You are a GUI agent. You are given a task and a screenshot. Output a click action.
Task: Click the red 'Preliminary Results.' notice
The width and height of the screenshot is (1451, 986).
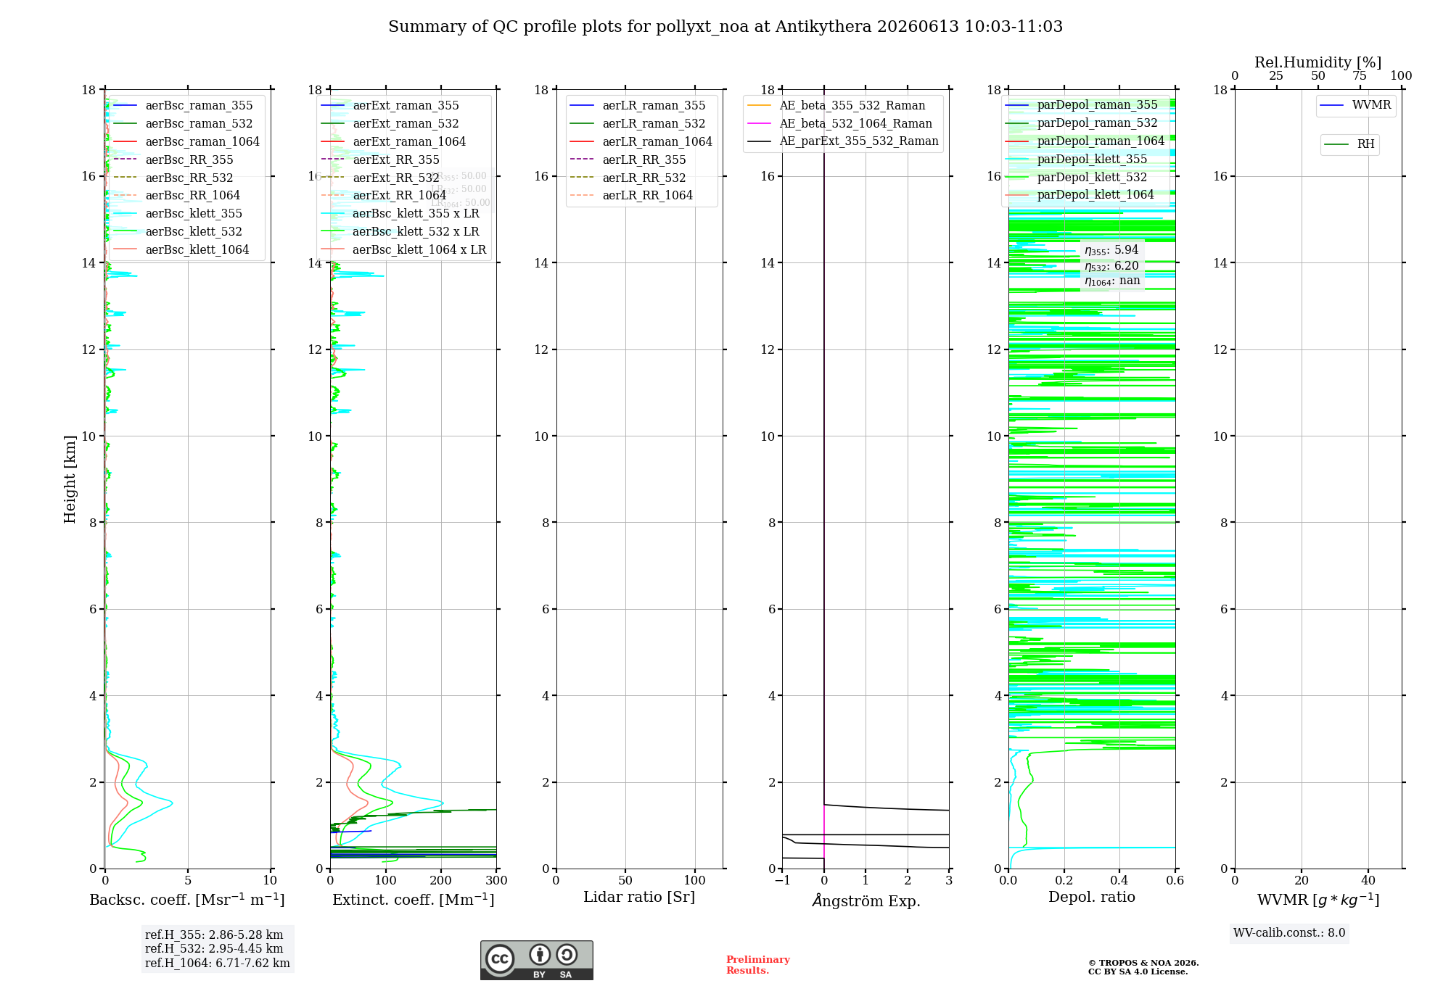pos(758,965)
